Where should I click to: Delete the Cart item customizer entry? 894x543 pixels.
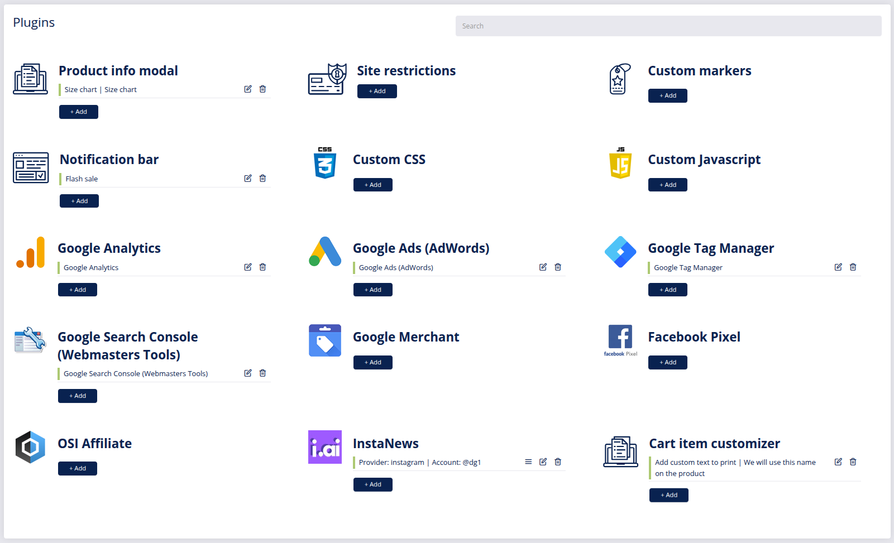853,462
